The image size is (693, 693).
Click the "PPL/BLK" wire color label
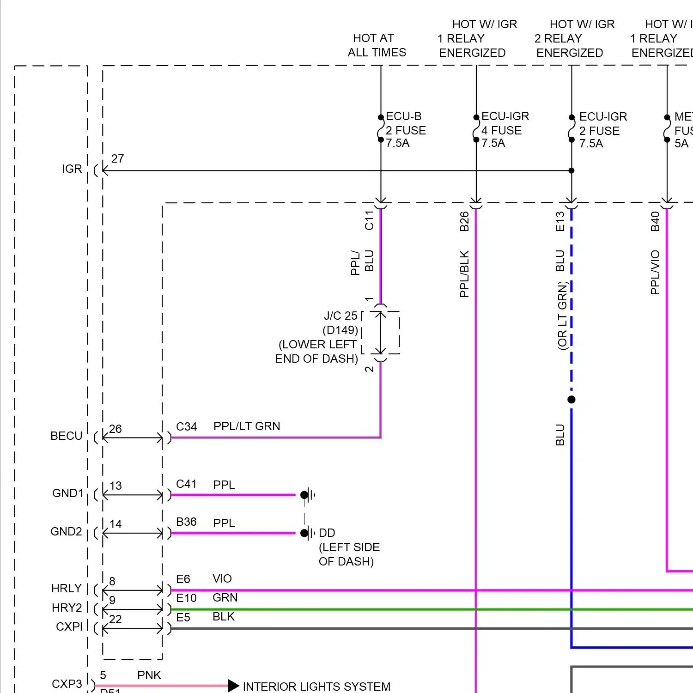(x=464, y=274)
